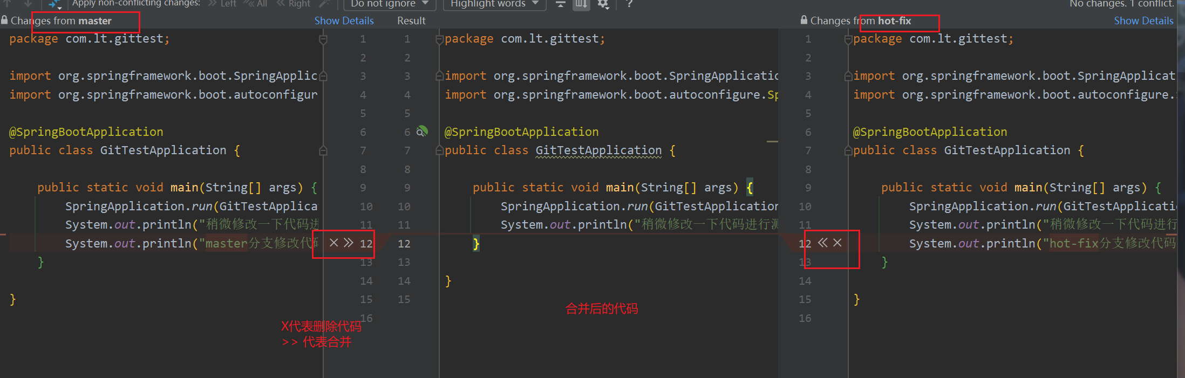Click 'master分支修改代码' println line in master pane

coord(192,243)
